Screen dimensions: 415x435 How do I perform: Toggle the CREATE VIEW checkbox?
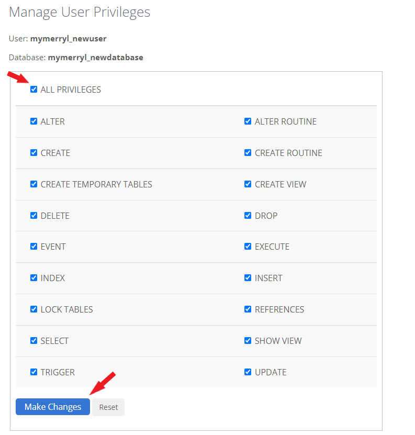248,184
